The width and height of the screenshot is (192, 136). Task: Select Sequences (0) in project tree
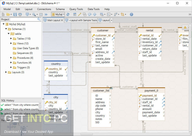pos(25,53)
